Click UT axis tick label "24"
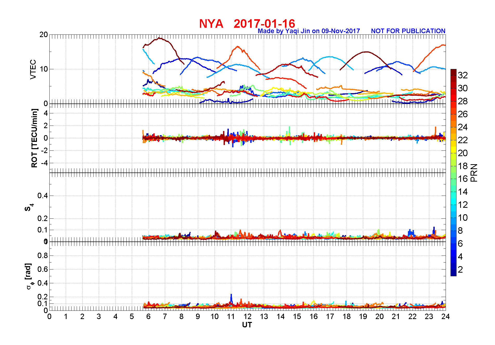495x345 pixels. [445, 316]
